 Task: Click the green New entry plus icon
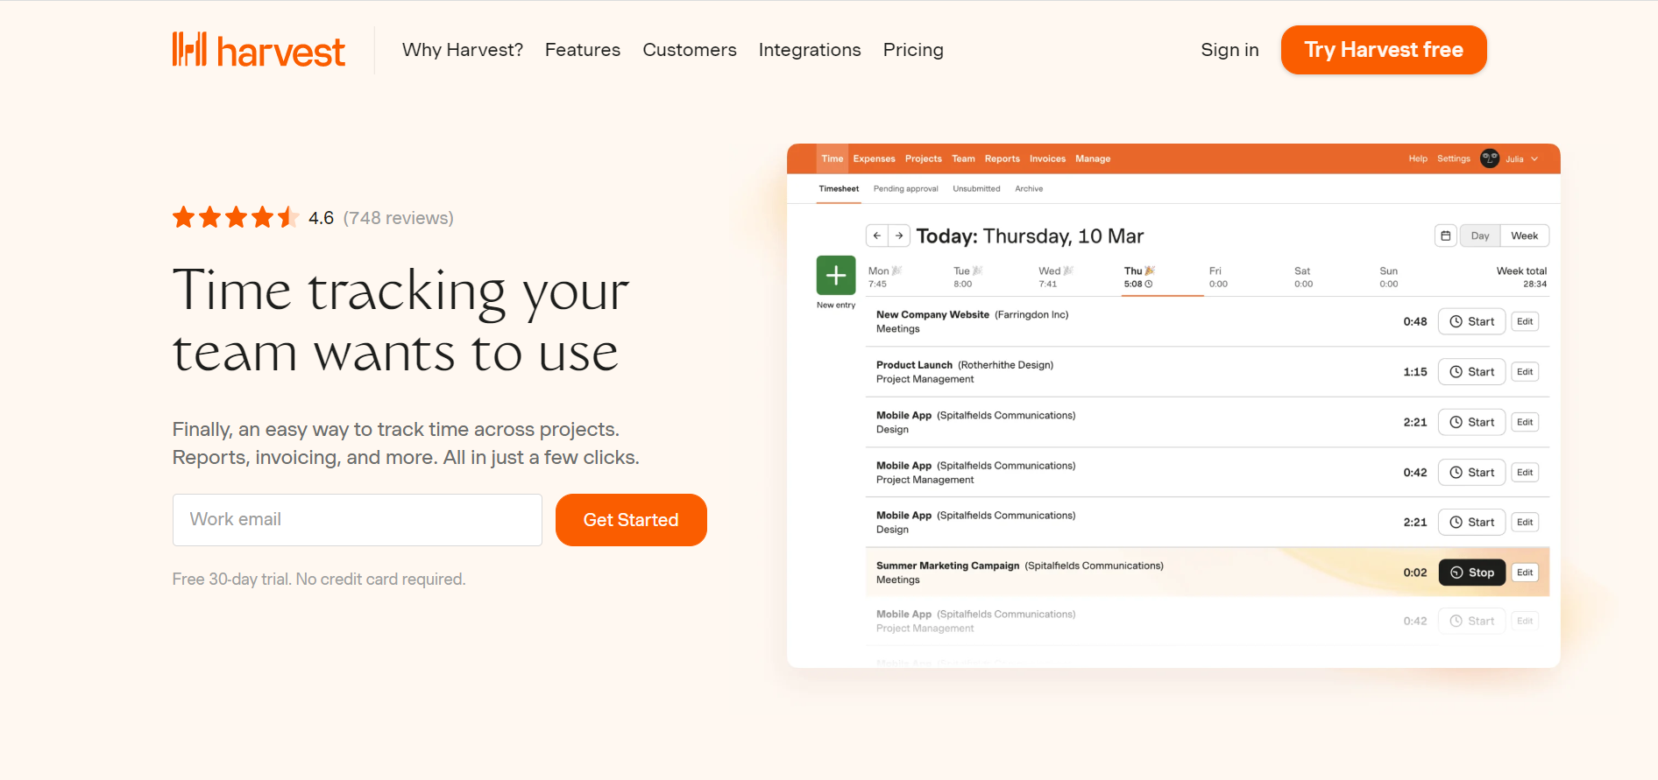pos(836,276)
